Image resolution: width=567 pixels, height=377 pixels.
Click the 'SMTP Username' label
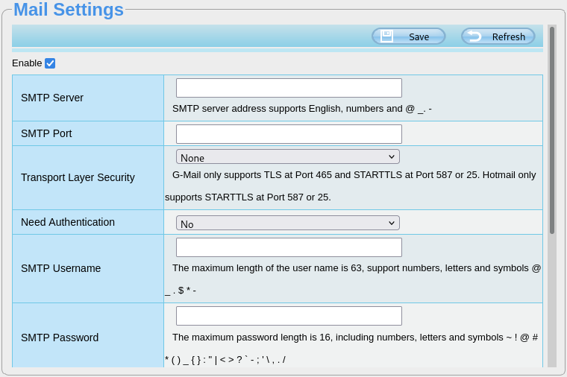click(x=60, y=268)
